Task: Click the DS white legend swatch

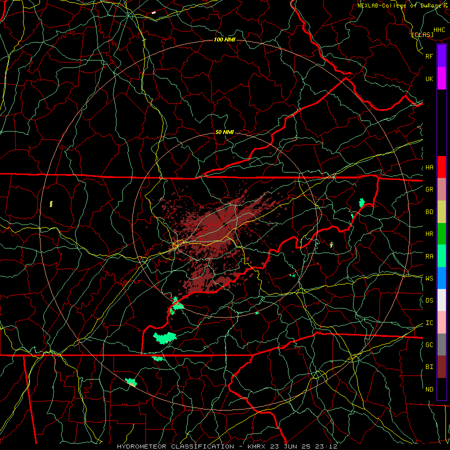Action: pos(441,300)
